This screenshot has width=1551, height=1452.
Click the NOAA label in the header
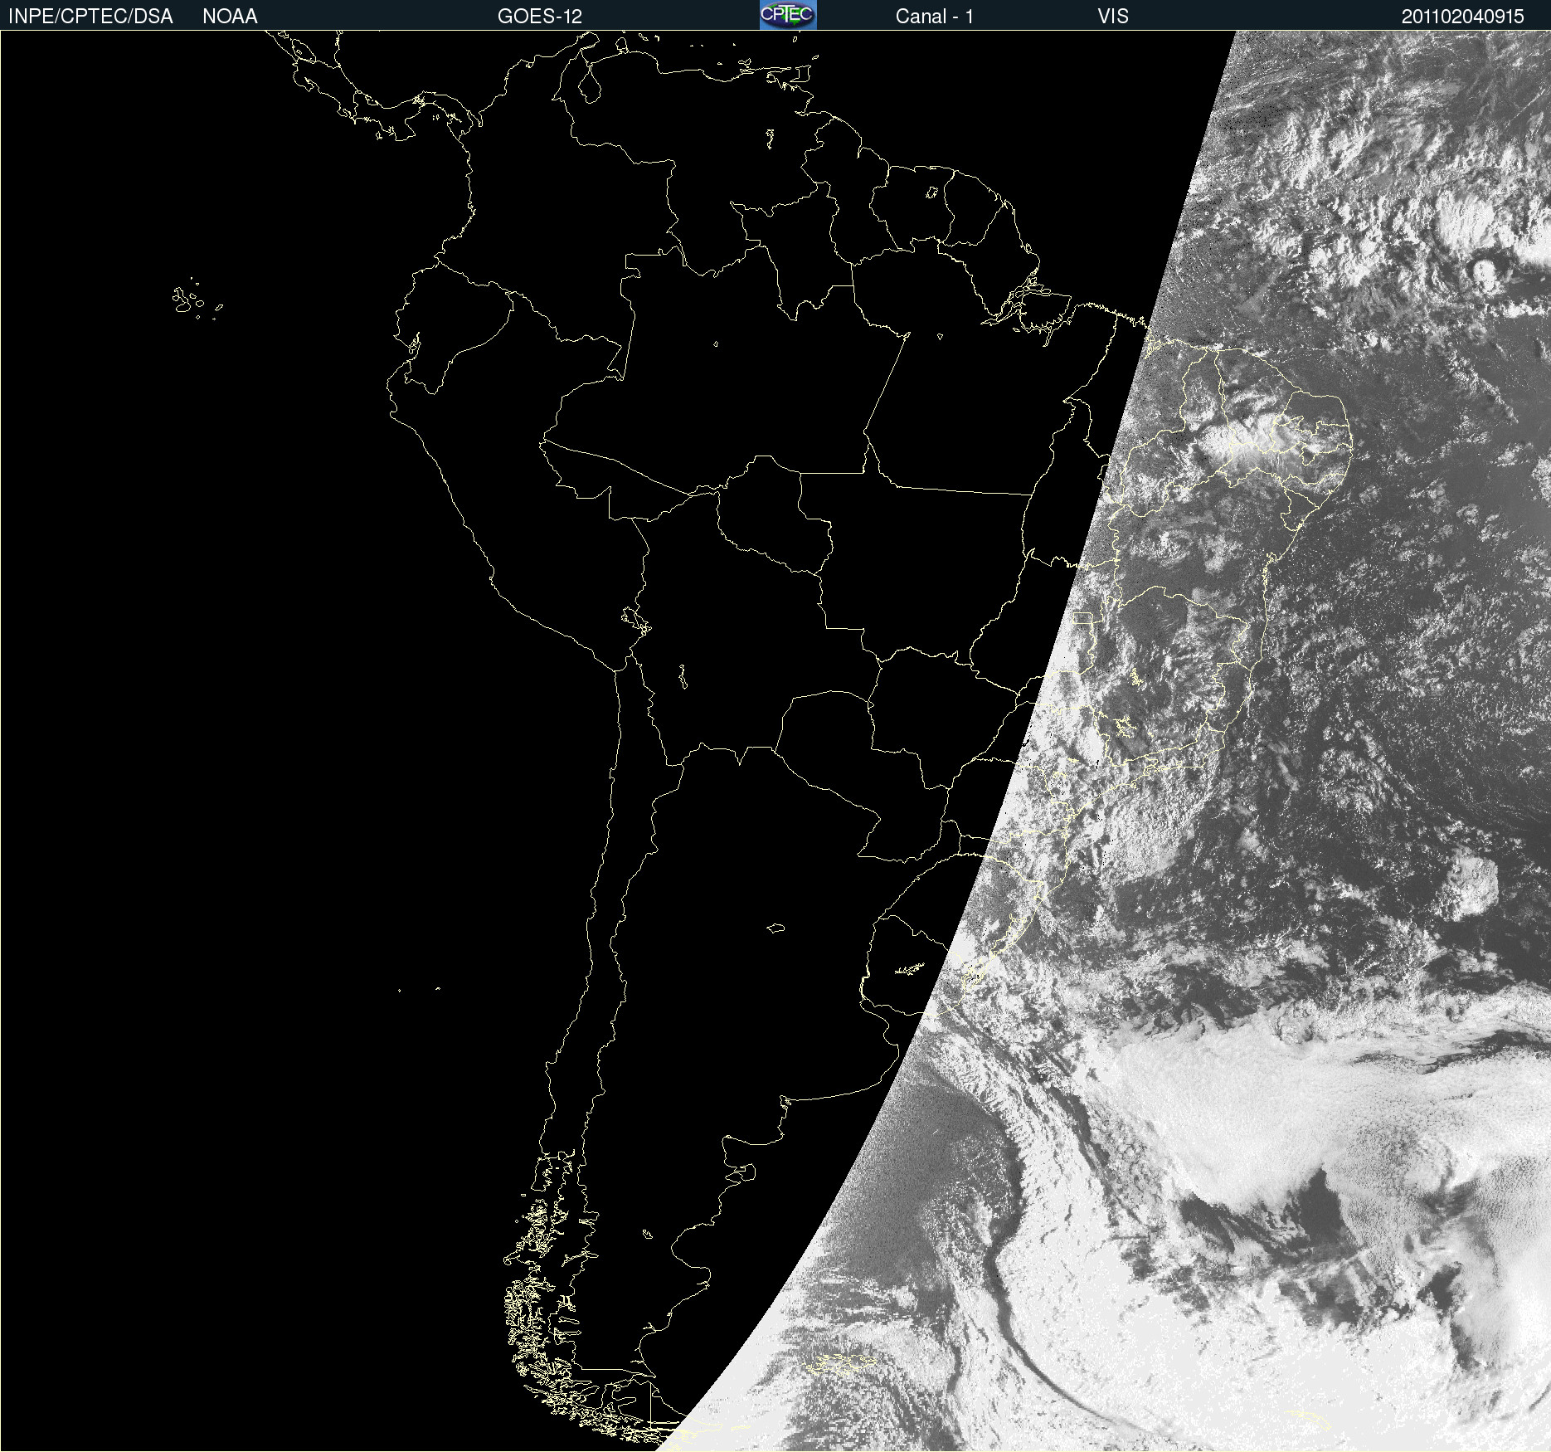[230, 17]
